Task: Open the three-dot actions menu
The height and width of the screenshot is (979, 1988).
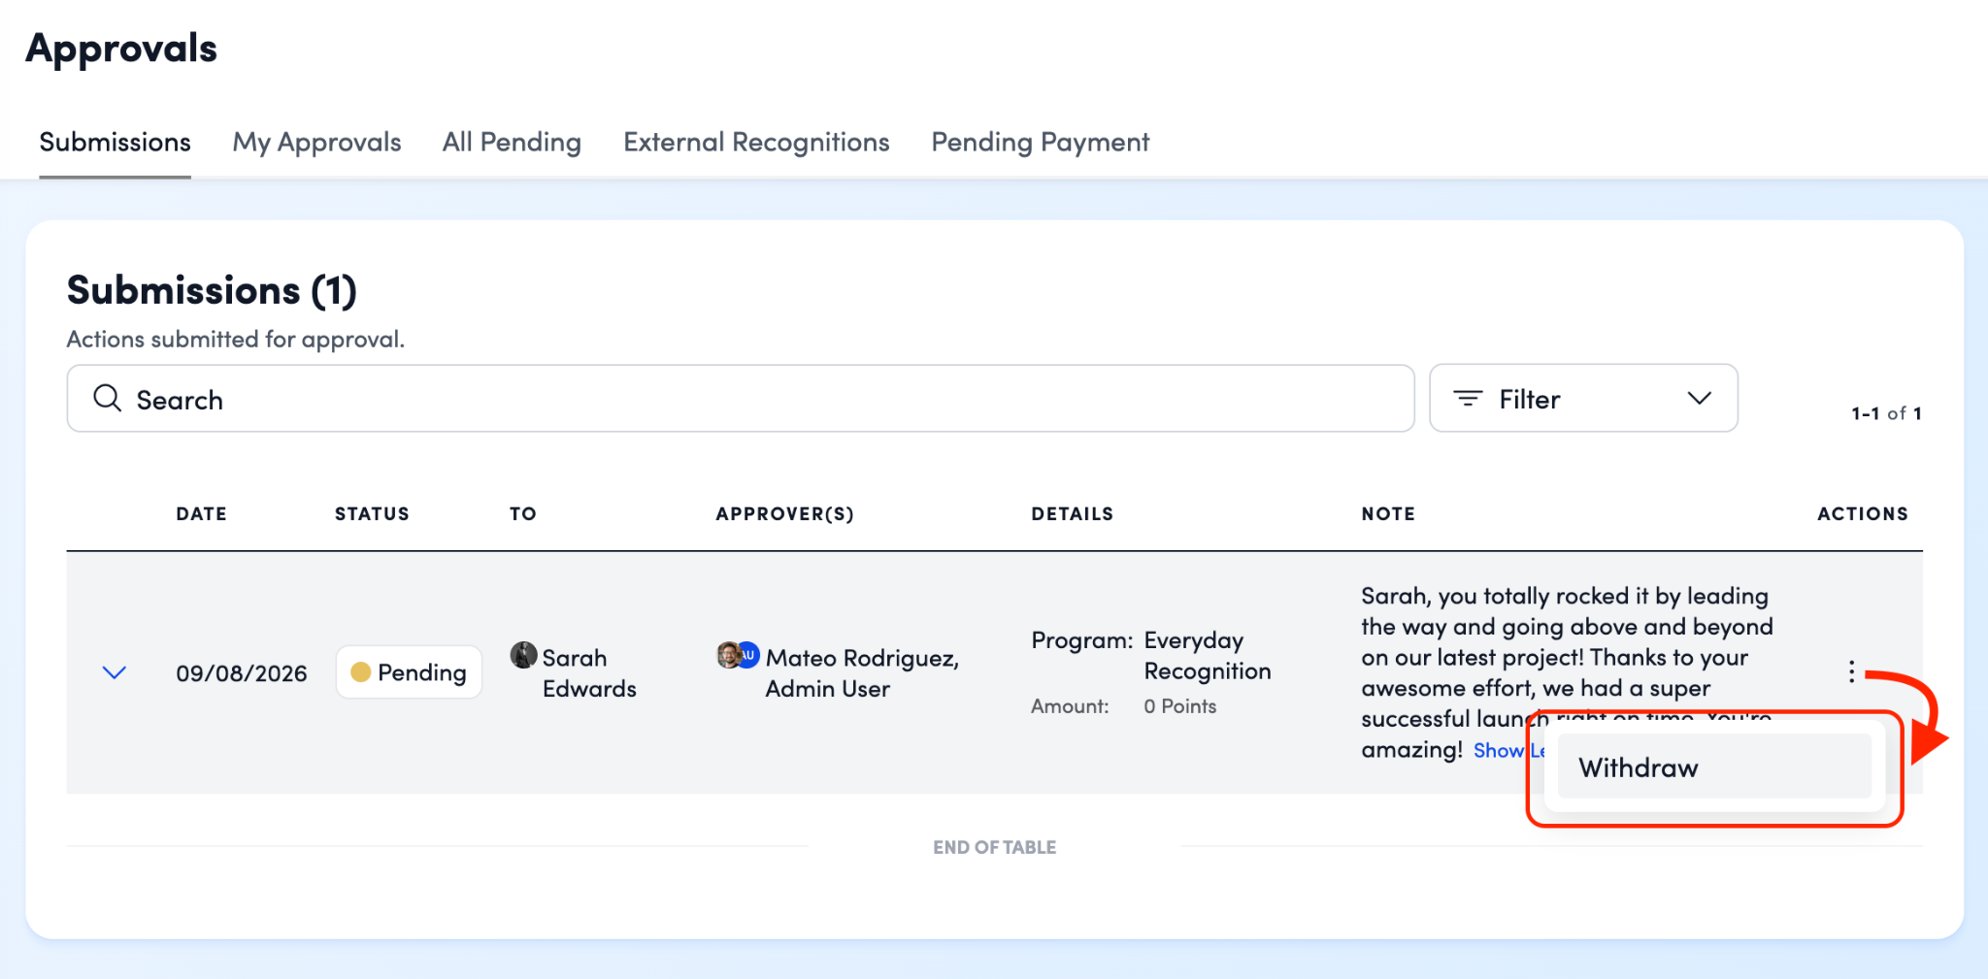Action: [x=1851, y=671]
